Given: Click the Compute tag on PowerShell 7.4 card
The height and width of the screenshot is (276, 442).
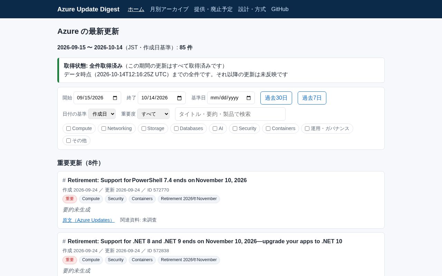Looking at the screenshot, I should (91, 199).
